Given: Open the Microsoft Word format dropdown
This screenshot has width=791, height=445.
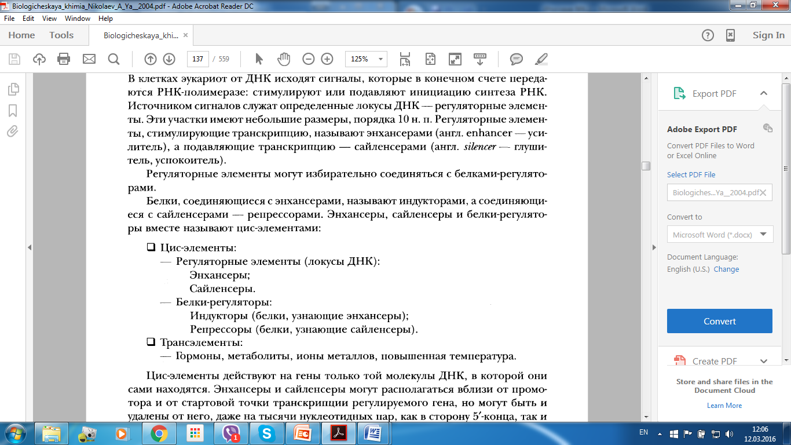Looking at the screenshot, I should coord(720,234).
